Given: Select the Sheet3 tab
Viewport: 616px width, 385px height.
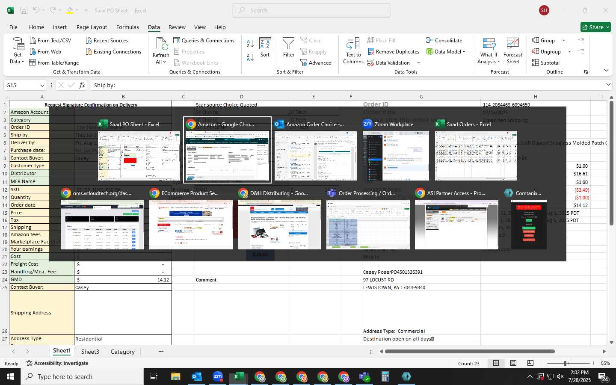Looking at the screenshot, I should click(90, 352).
